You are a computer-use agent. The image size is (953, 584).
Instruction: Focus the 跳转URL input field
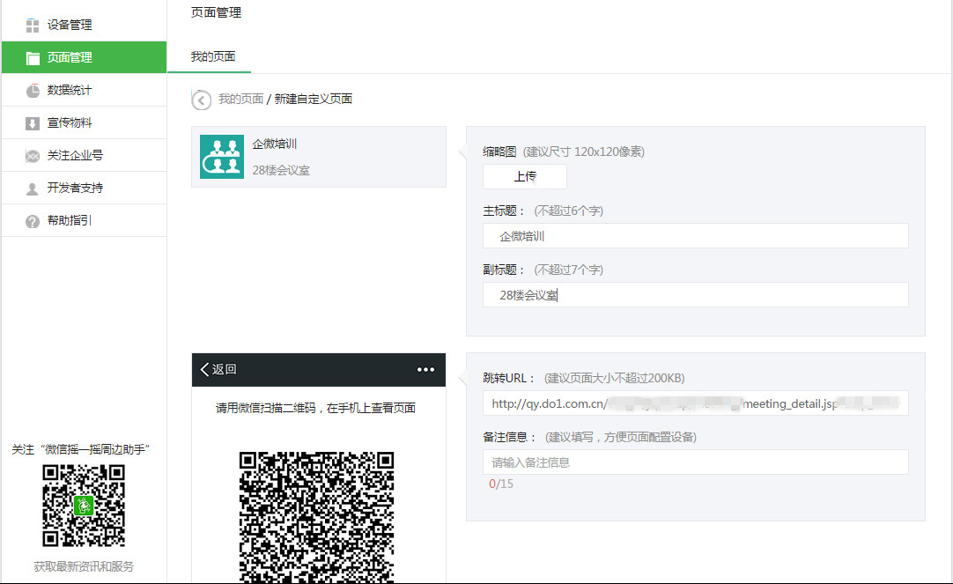pyautogui.click(x=696, y=403)
